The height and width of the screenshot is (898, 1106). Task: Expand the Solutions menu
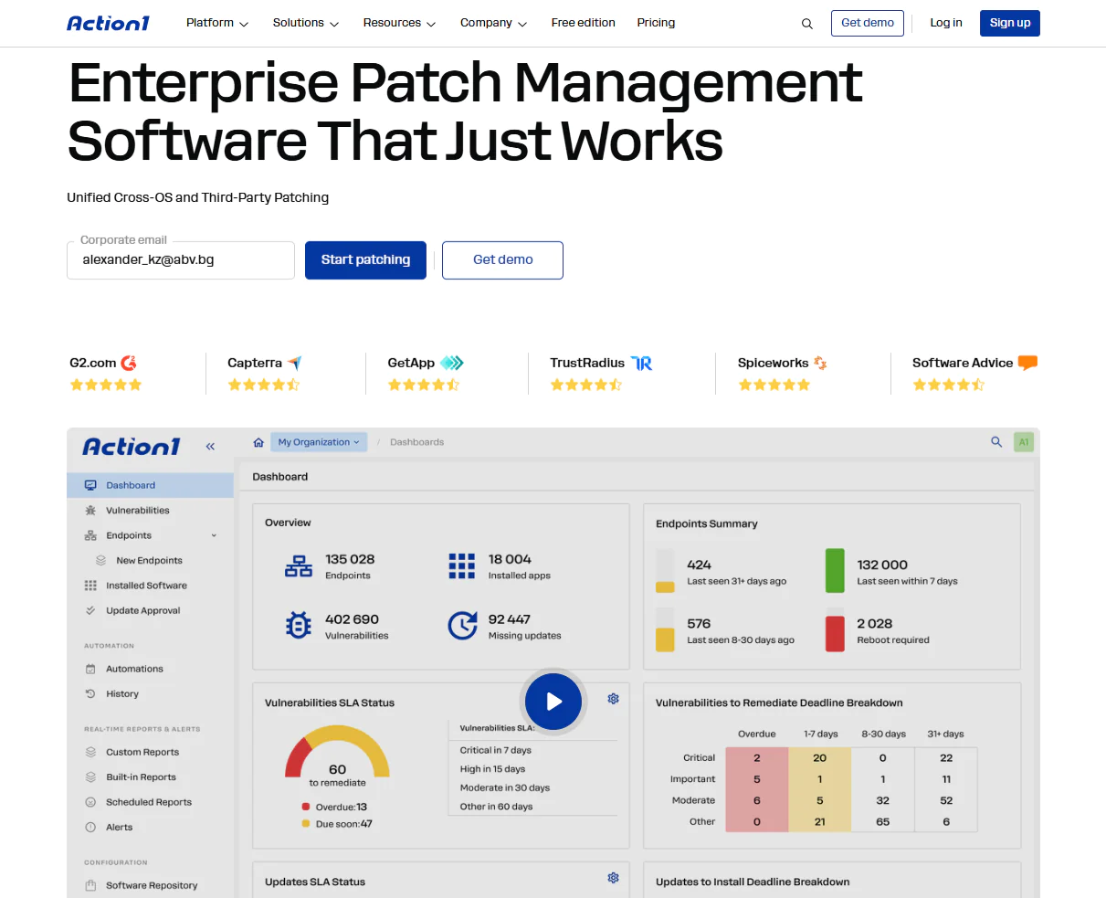(x=306, y=23)
